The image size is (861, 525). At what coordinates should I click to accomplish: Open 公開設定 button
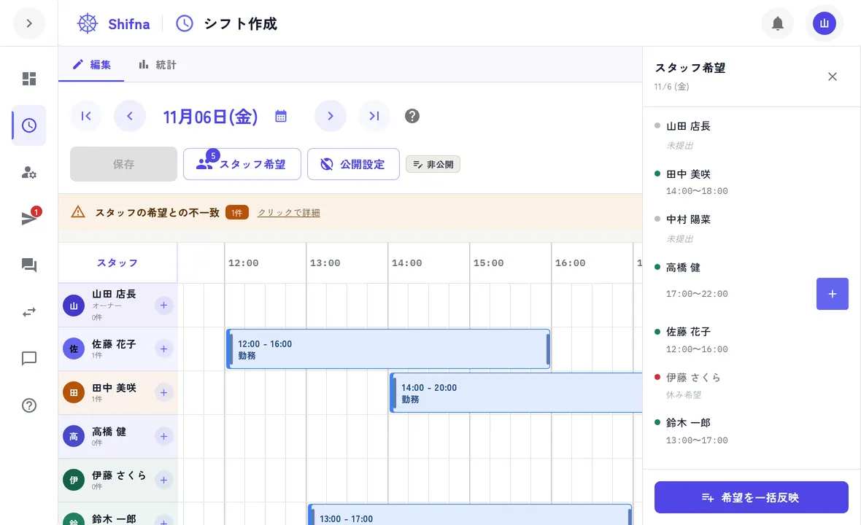point(353,164)
